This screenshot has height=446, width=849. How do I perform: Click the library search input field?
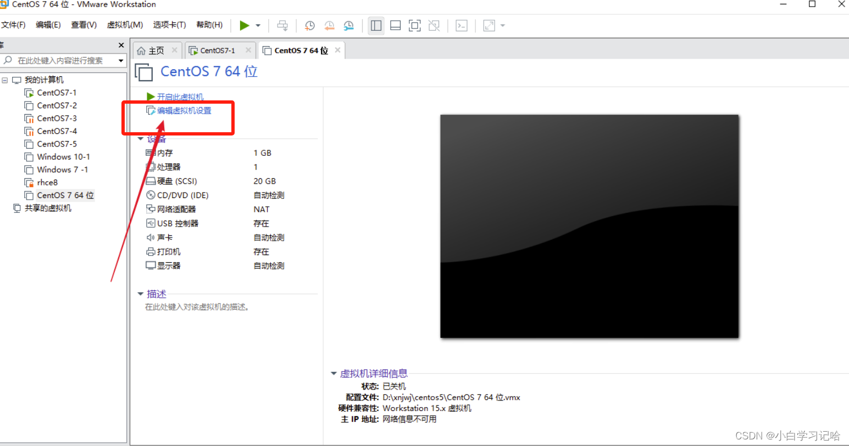[x=59, y=60]
